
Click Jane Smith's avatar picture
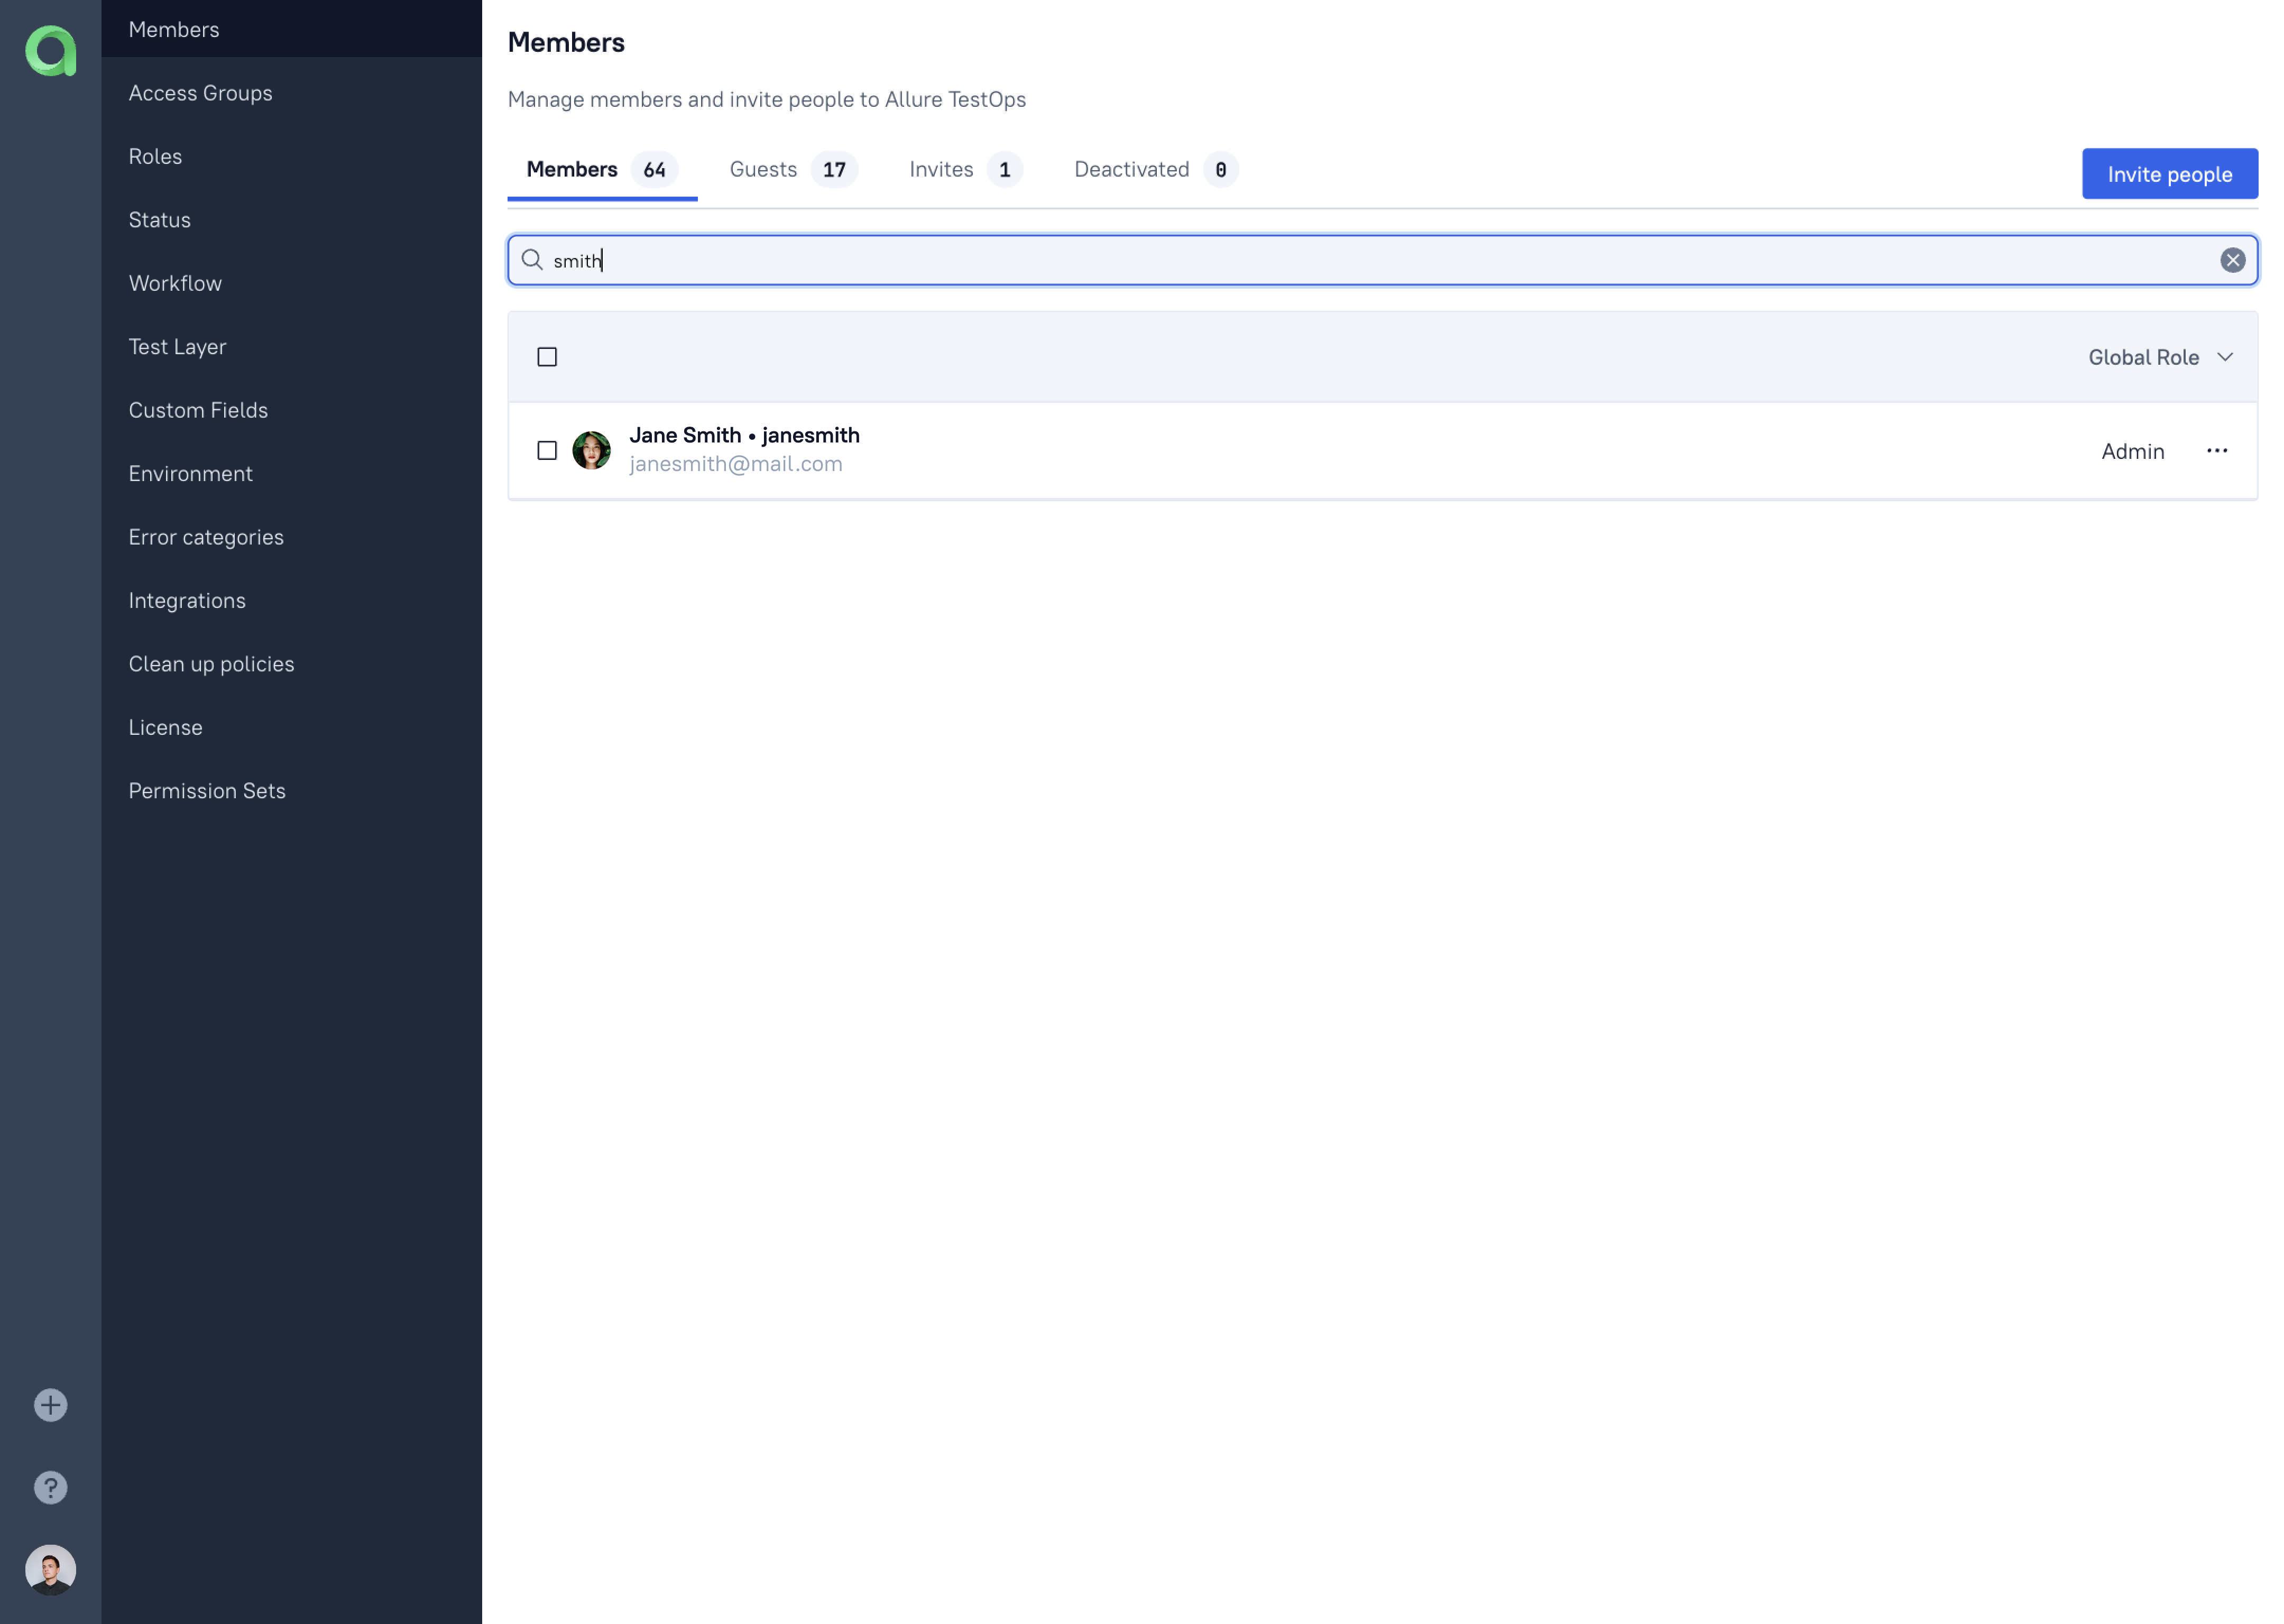coord(591,450)
